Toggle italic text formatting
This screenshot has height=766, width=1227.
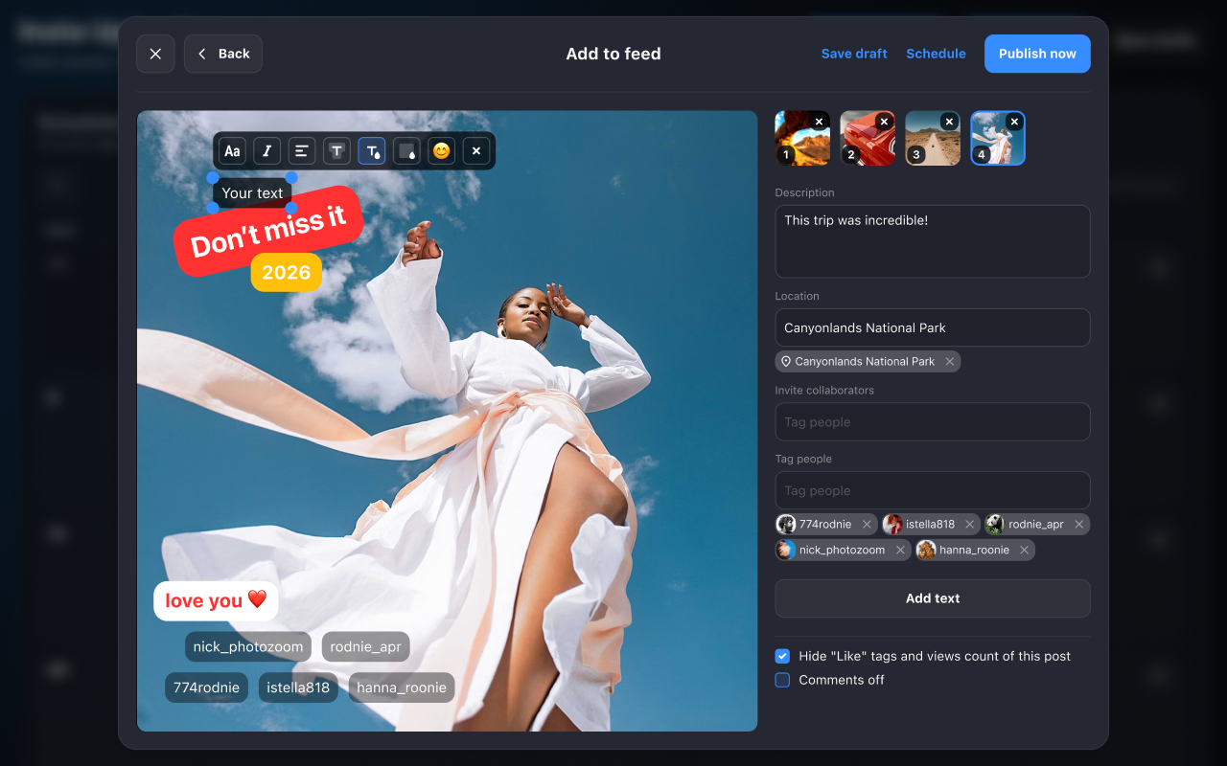266,150
